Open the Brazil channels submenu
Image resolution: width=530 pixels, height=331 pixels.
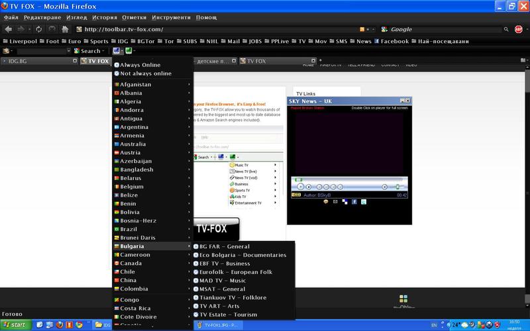[153, 229]
